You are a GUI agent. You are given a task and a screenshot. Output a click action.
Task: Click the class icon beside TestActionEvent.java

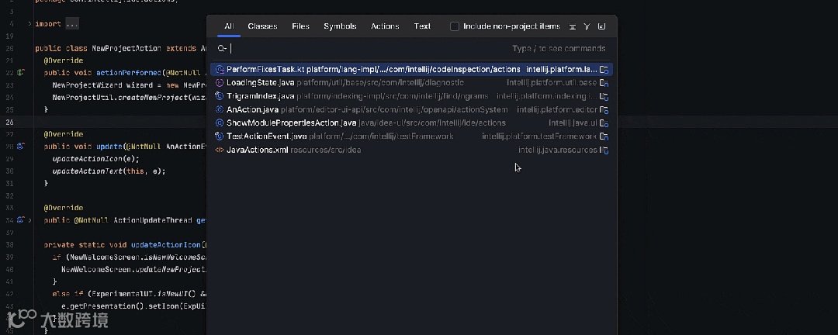(219, 136)
